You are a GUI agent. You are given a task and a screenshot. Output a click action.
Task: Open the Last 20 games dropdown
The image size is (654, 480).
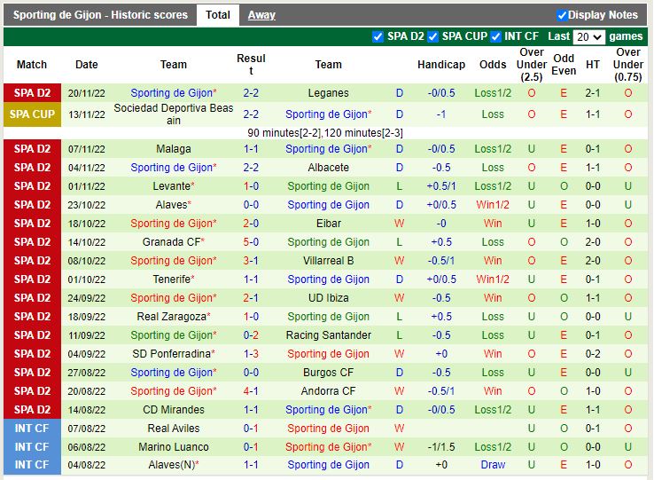click(x=589, y=36)
